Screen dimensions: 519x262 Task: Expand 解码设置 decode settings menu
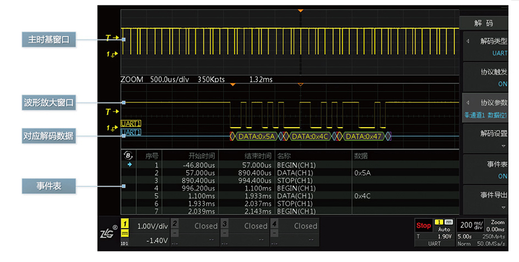click(x=485, y=139)
